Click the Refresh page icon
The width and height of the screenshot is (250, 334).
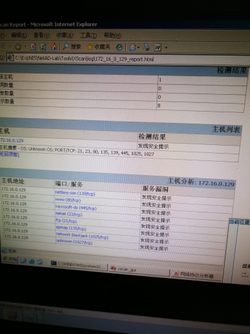pyautogui.click(x=43, y=47)
